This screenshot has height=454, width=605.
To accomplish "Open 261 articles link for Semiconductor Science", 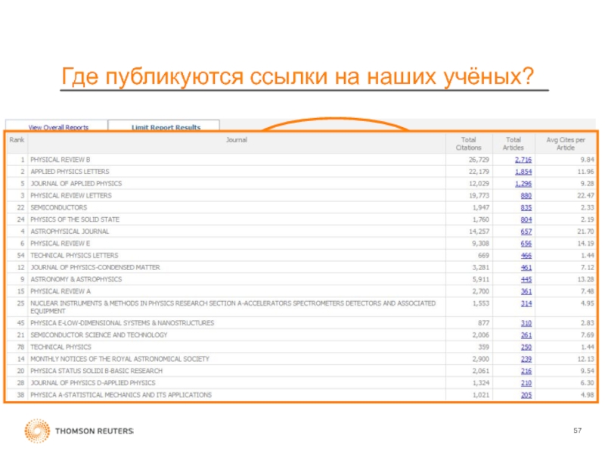I will click(526, 335).
